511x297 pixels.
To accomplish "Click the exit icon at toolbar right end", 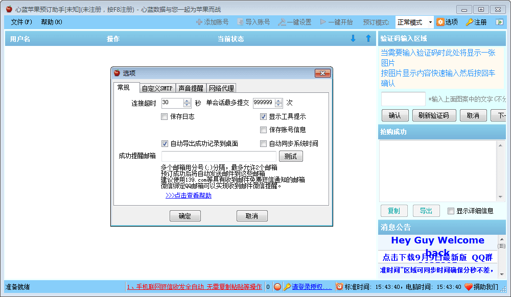I will click(x=499, y=22).
